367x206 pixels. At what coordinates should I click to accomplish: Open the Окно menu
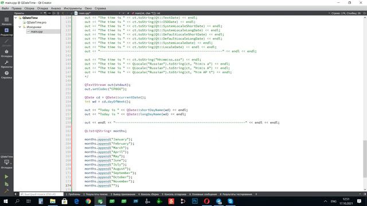click(88, 8)
